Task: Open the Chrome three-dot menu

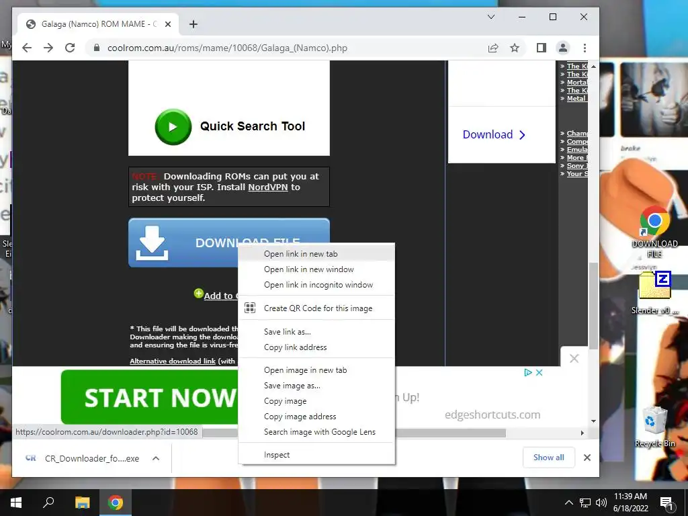Action: (x=585, y=48)
